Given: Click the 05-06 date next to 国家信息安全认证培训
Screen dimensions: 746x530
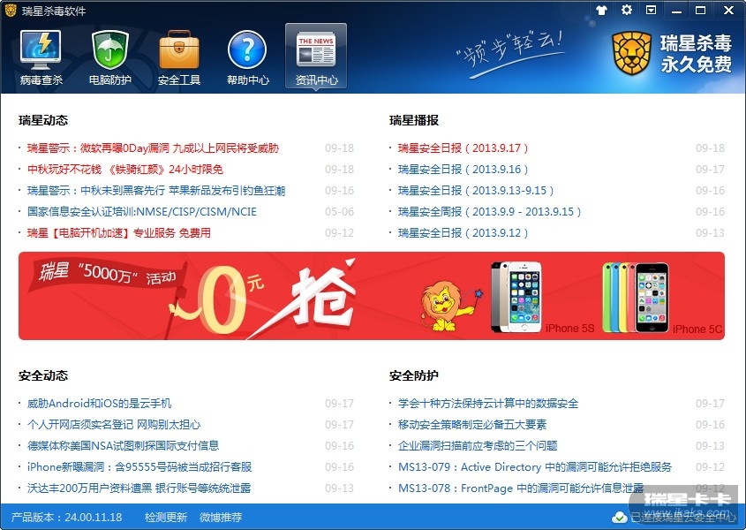Looking at the screenshot, I should tap(339, 211).
